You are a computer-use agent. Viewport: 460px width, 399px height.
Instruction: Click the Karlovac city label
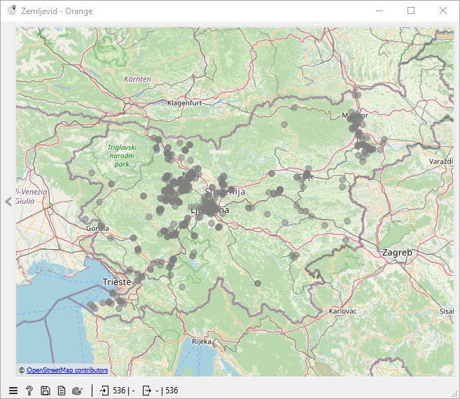pyautogui.click(x=342, y=310)
